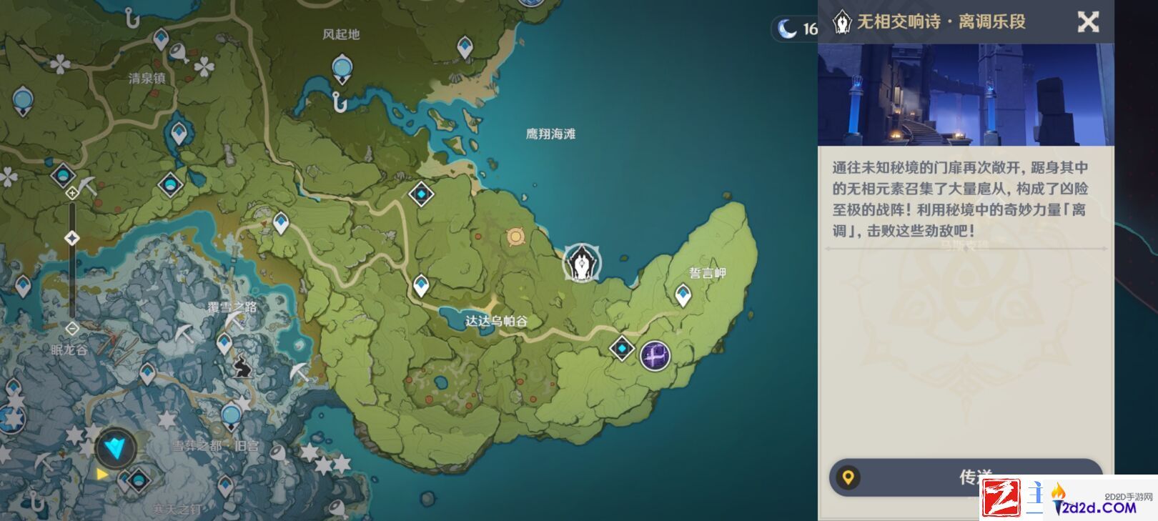Click the 传送 teleport button
This screenshot has height=521, width=1158.
coord(965,477)
